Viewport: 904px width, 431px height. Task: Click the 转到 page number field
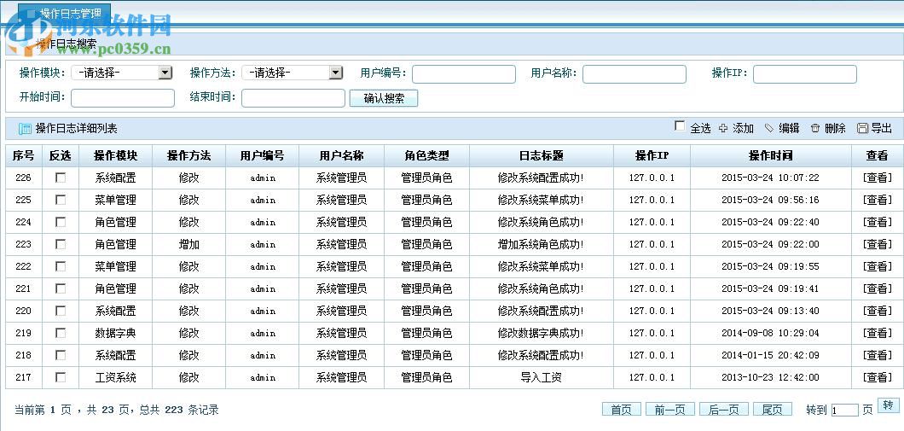pyautogui.click(x=844, y=411)
